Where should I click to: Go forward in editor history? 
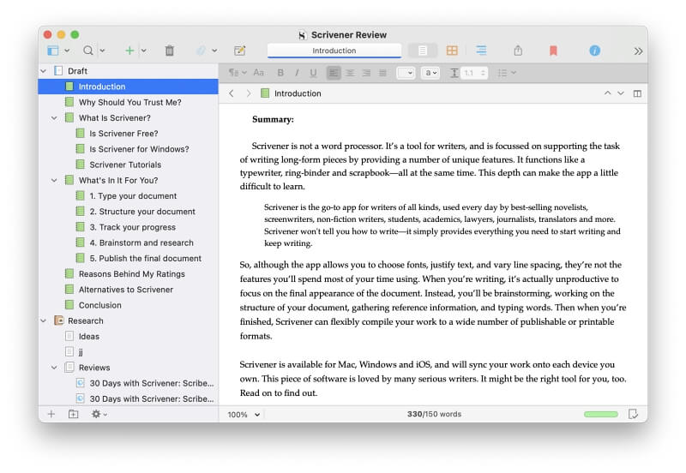pos(248,93)
